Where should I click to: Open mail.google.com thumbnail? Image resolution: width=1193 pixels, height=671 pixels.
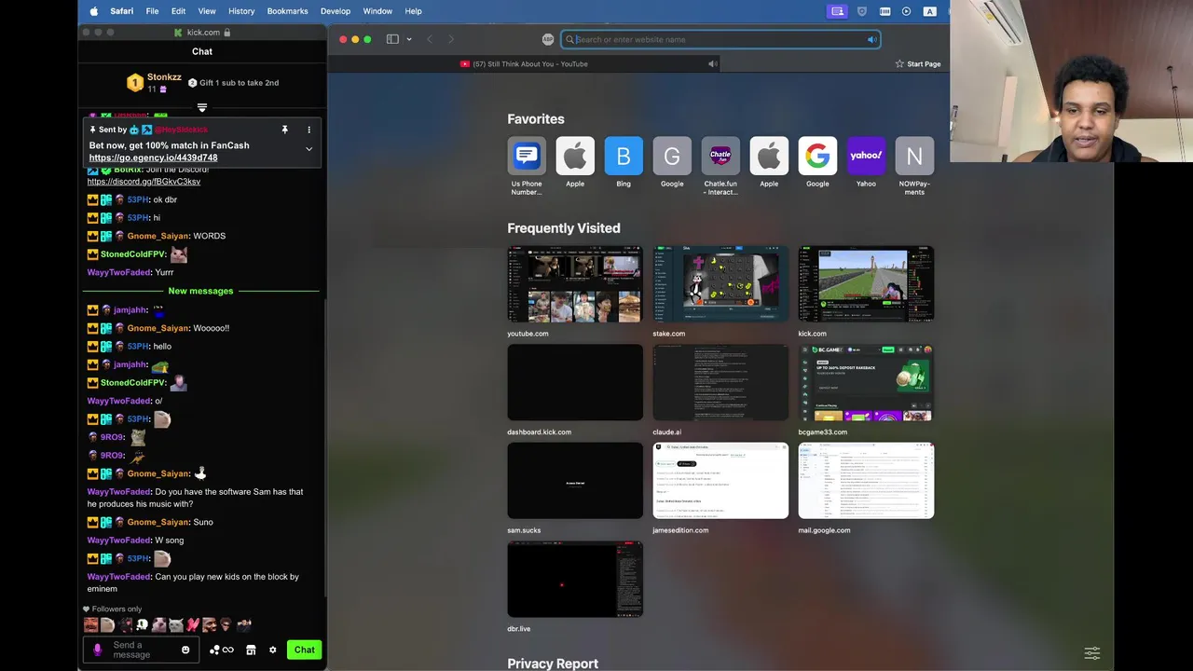click(x=866, y=481)
